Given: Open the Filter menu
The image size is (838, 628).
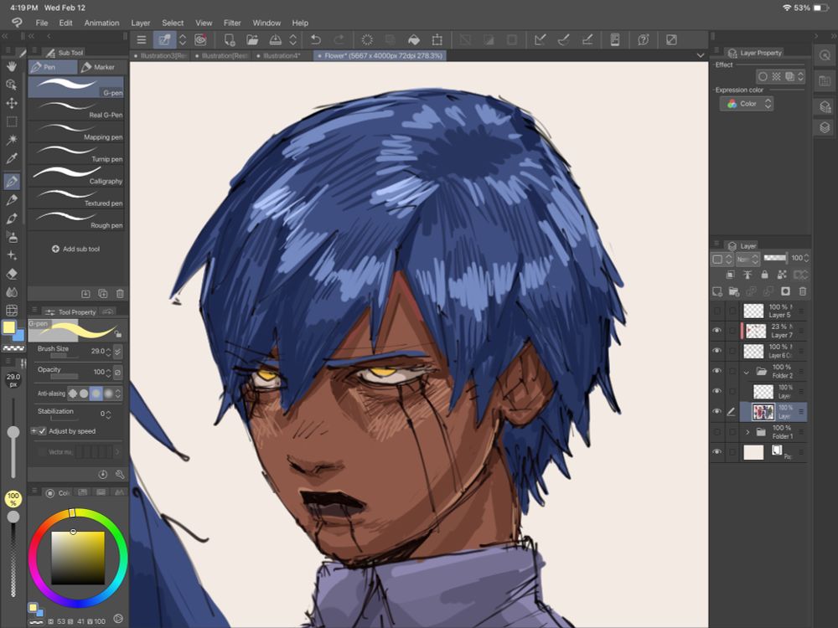Looking at the screenshot, I should coord(232,23).
